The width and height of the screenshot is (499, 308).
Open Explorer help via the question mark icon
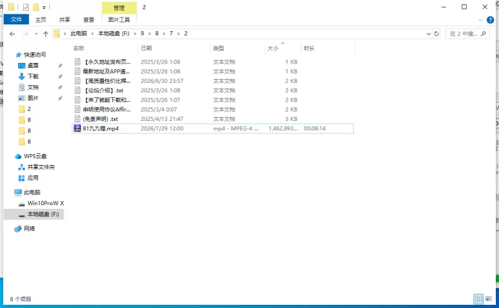tap(490, 20)
